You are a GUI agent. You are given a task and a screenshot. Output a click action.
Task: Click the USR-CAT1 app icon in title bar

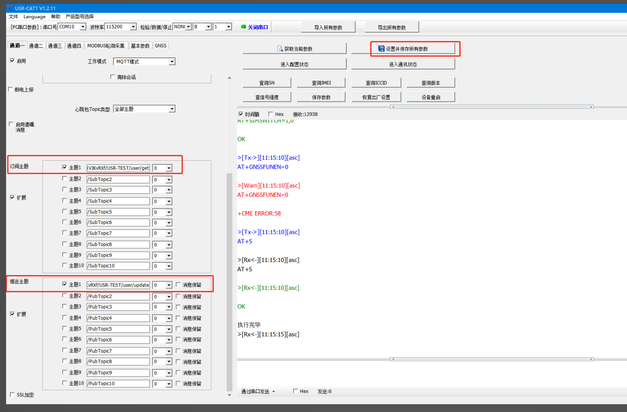[x=10, y=8]
